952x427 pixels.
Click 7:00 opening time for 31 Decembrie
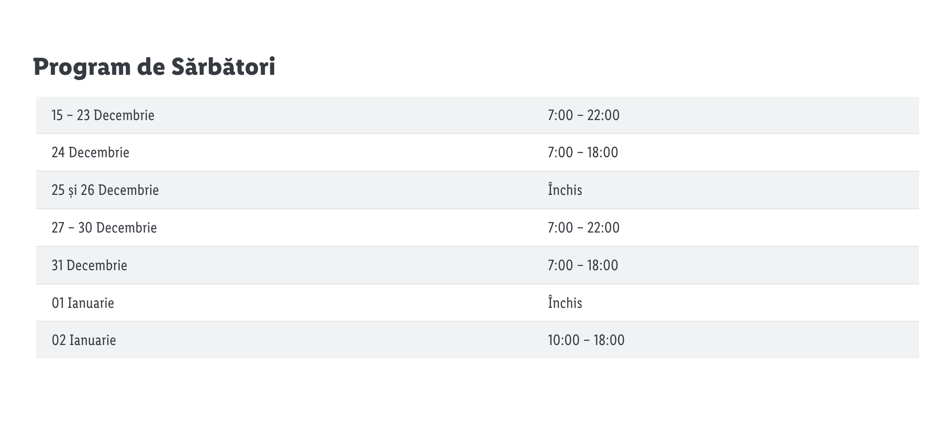click(560, 265)
